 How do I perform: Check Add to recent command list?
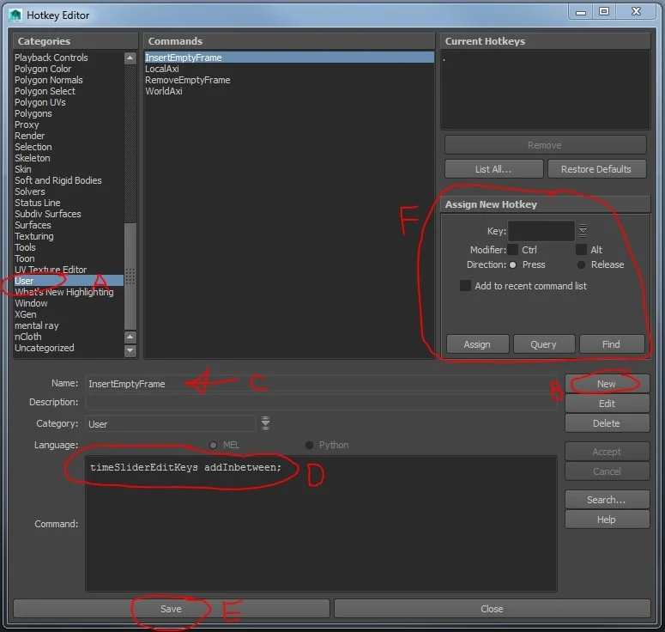pyautogui.click(x=465, y=286)
